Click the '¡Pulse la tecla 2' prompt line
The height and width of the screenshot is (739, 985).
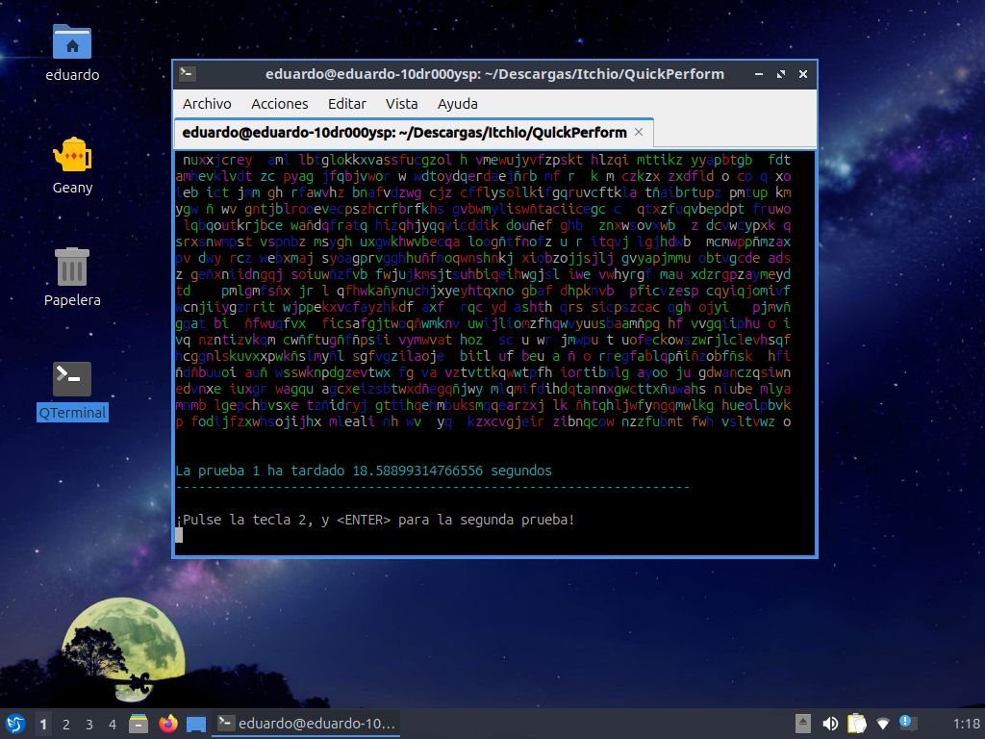click(x=375, y=520)
